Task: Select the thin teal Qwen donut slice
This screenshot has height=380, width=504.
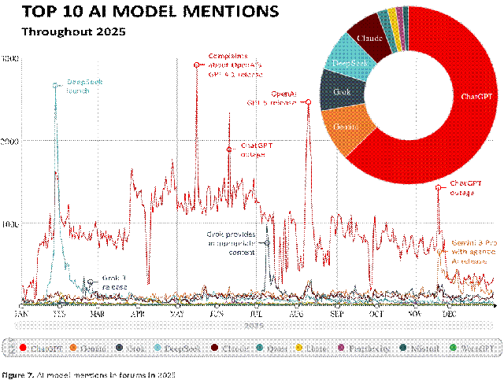Action: click(386, 31)
